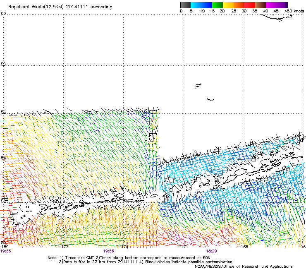Click the -174 longitude axis label

click(123, 247)
